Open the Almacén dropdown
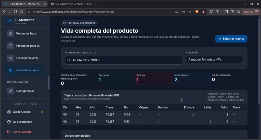The image size is (261, 140). coord(215,59)
